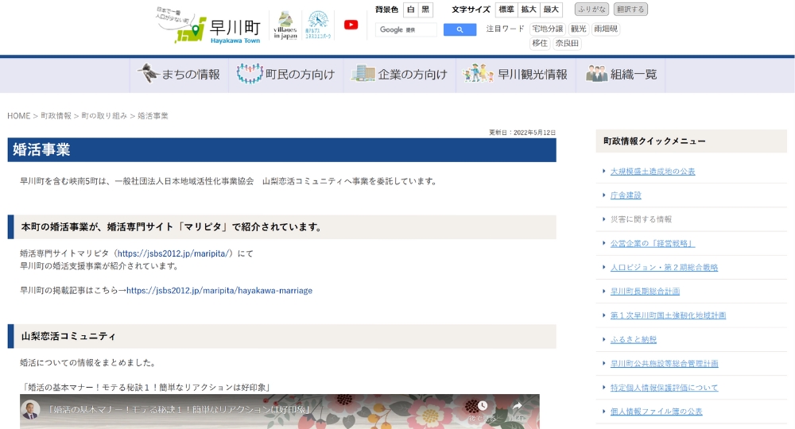Click the staff icon beside 組織一覧
Image resolution: width=795 pixels, height=429 pixels.
click(597, 74)
